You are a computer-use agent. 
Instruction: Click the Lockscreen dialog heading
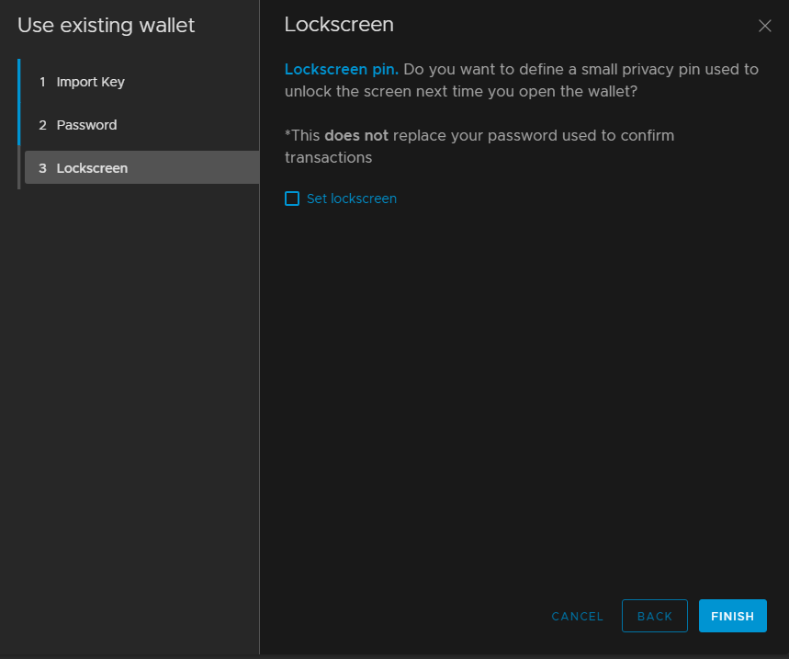point(339,25)
